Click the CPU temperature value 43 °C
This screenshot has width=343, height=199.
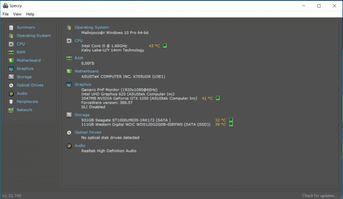click(154, 46)
